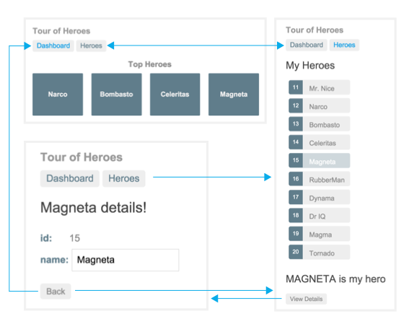The height and width of the screenshot is (324, 409).
Task: Select Dr IQ in hero list
Action: point(319,215)
